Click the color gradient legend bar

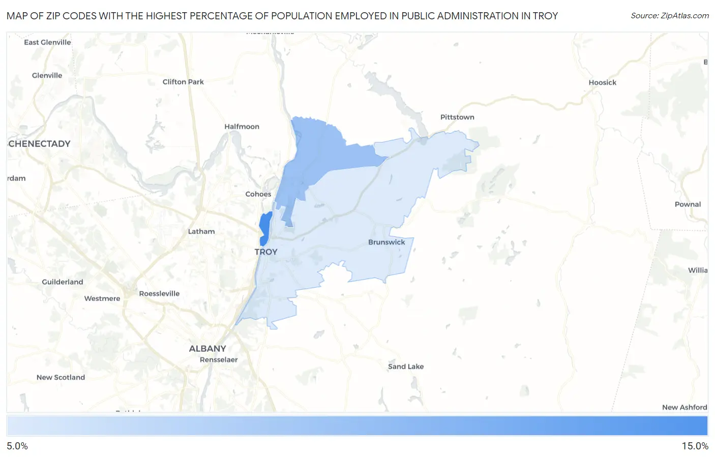click(x=357, y=426)
